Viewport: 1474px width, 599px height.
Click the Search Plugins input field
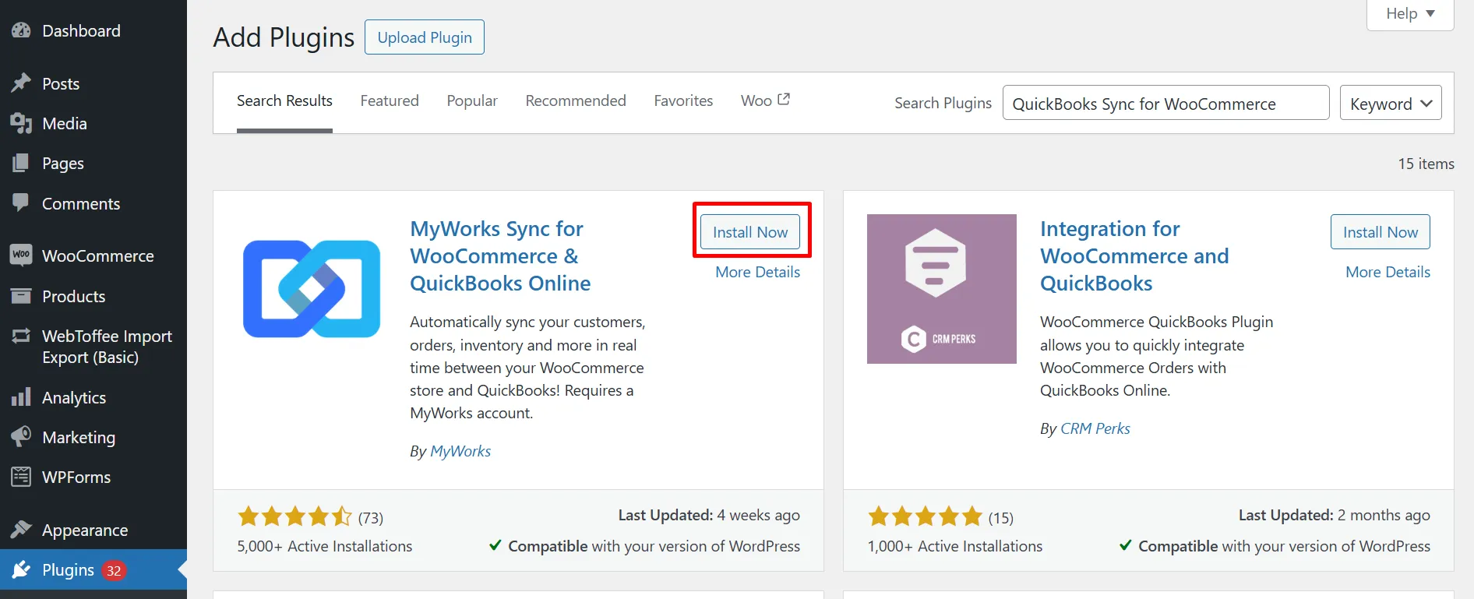click(1165, 103)
